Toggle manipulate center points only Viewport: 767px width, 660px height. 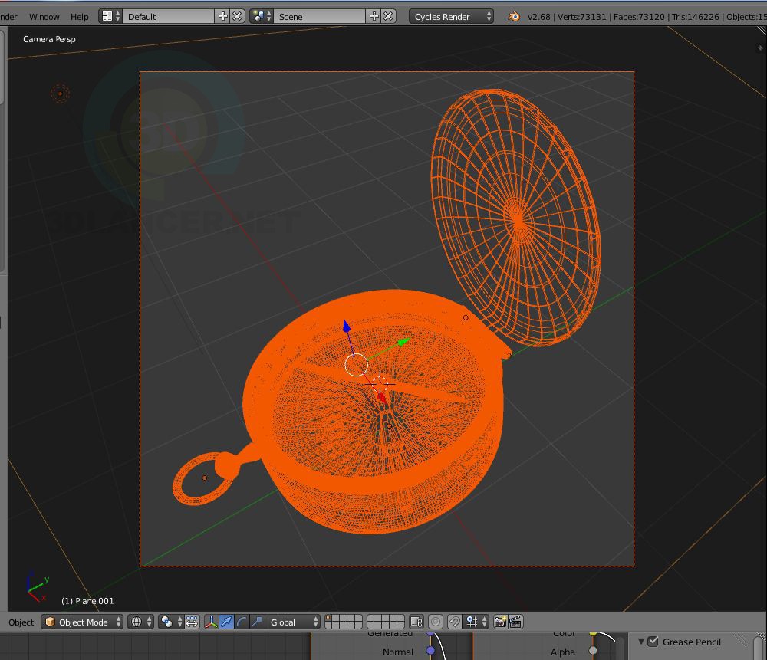[192, 622]
